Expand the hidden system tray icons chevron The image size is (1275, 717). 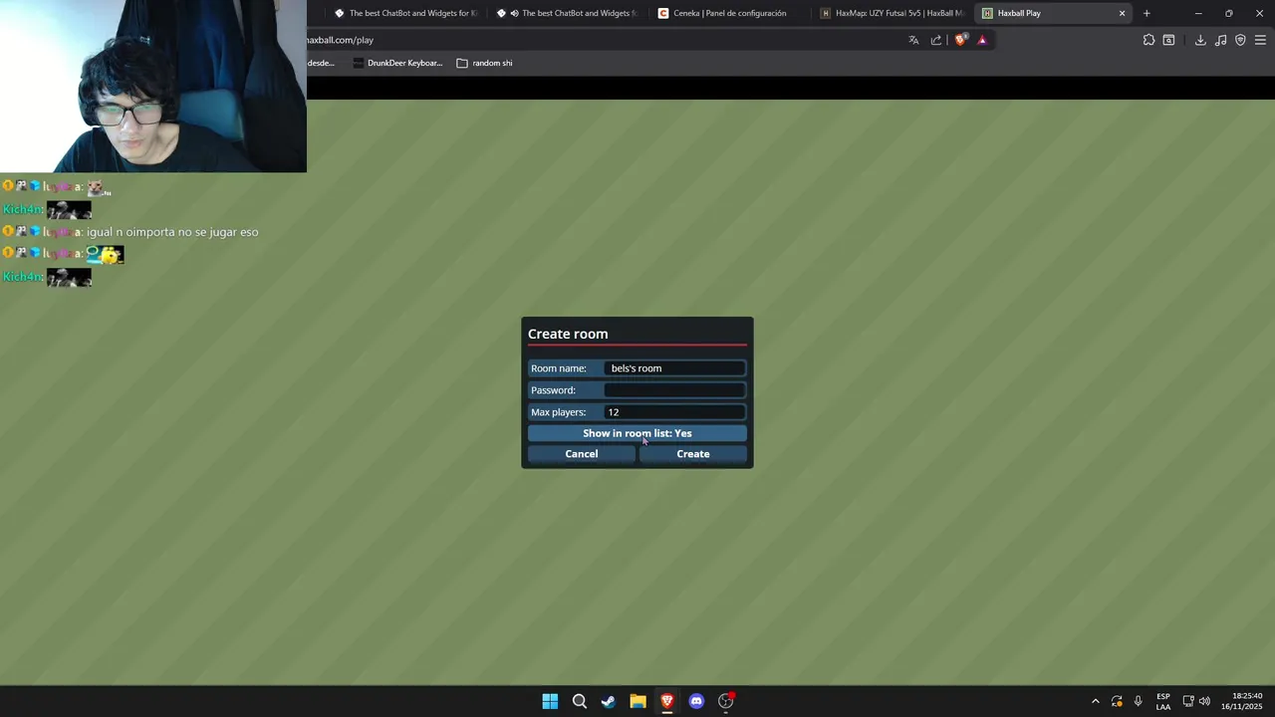tap(1096, 701)
